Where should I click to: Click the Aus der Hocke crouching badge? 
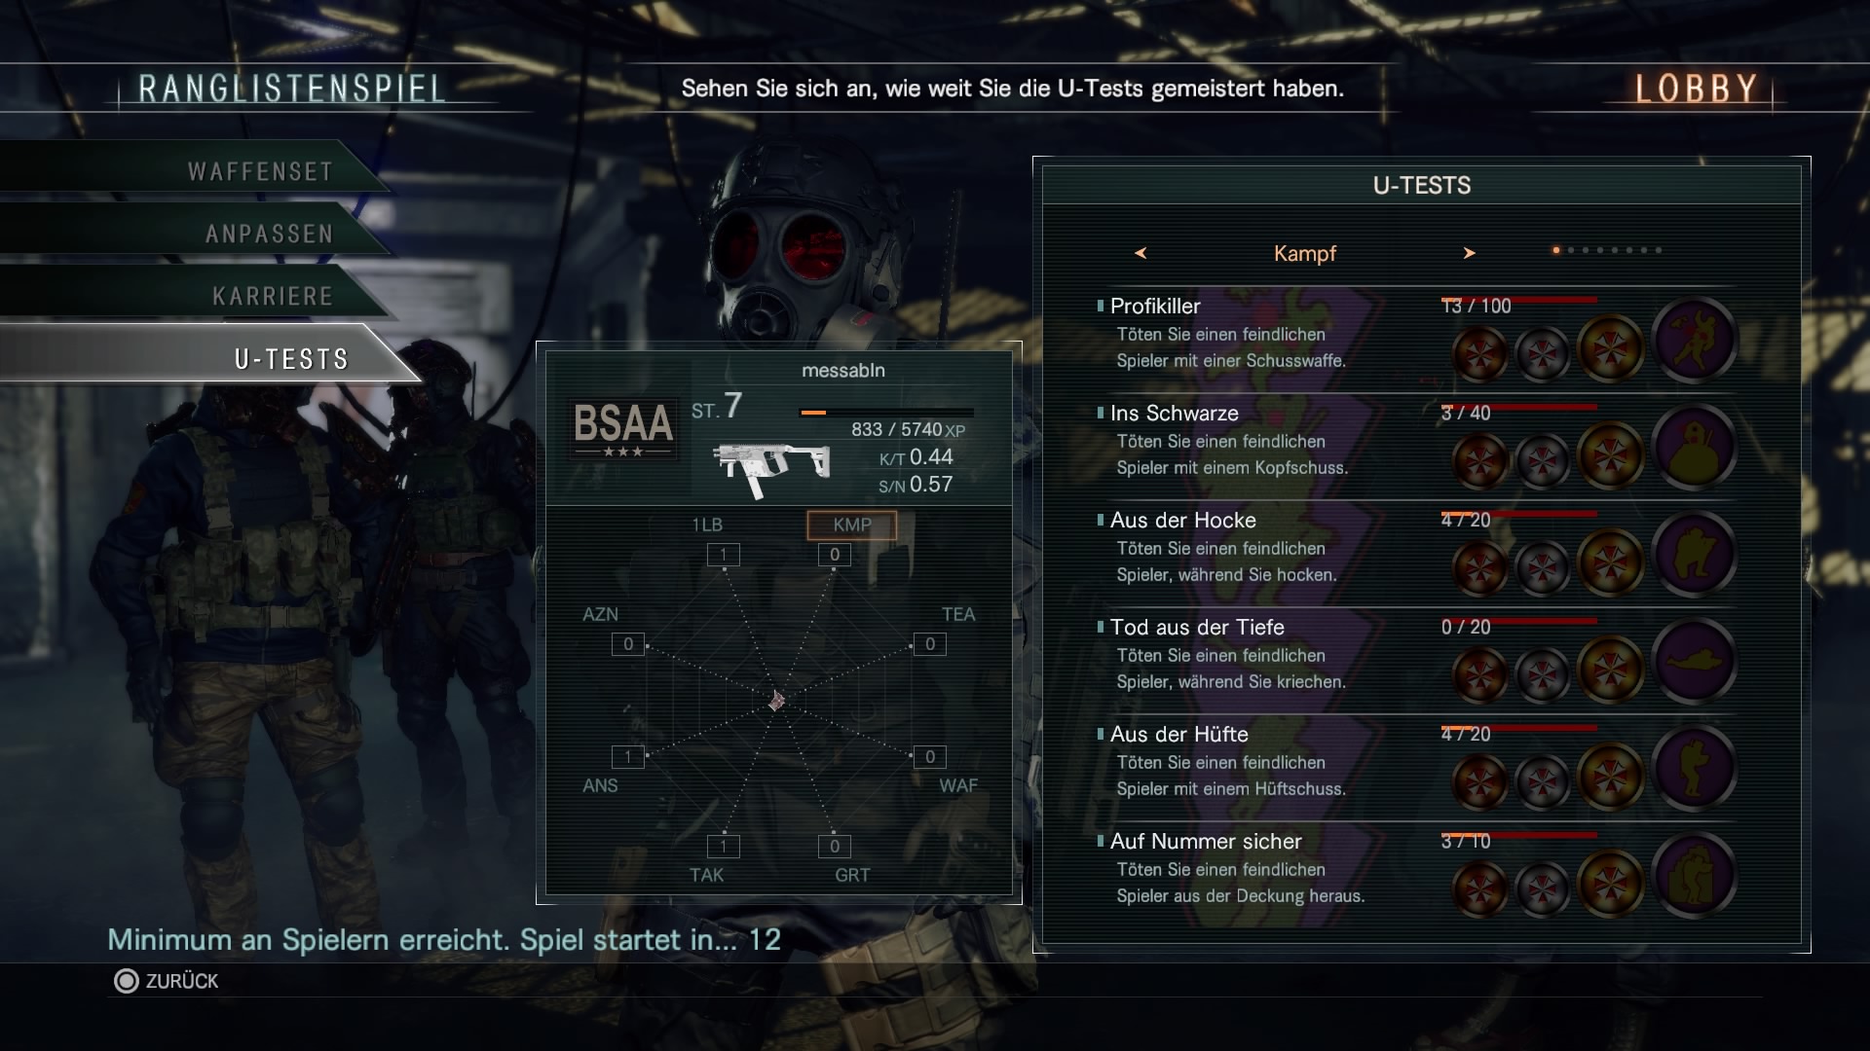[x=1695, y=554]
